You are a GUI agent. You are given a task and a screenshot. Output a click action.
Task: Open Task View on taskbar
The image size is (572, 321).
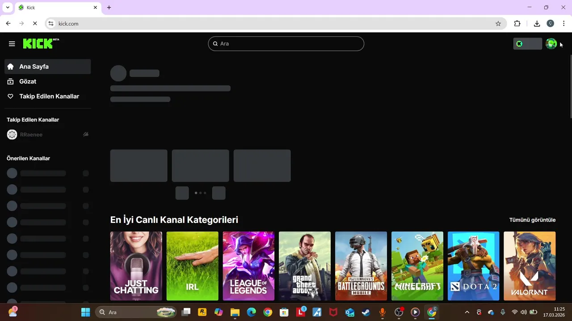coord(186,312)
